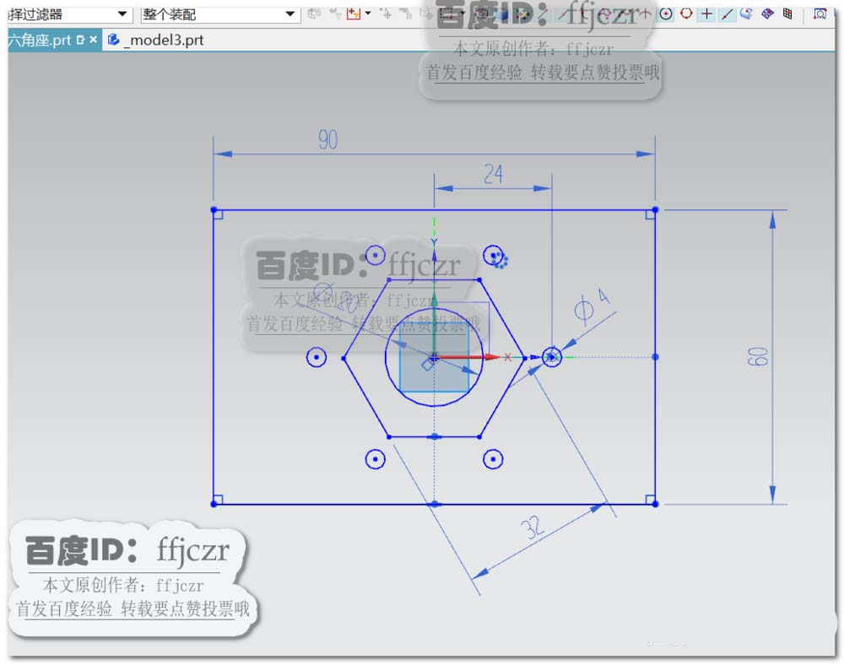Click the rightmost view-fit toolbar icon
Image resolution: width=844 pixels, height=665 pixels.
click(x=820, y=14)
